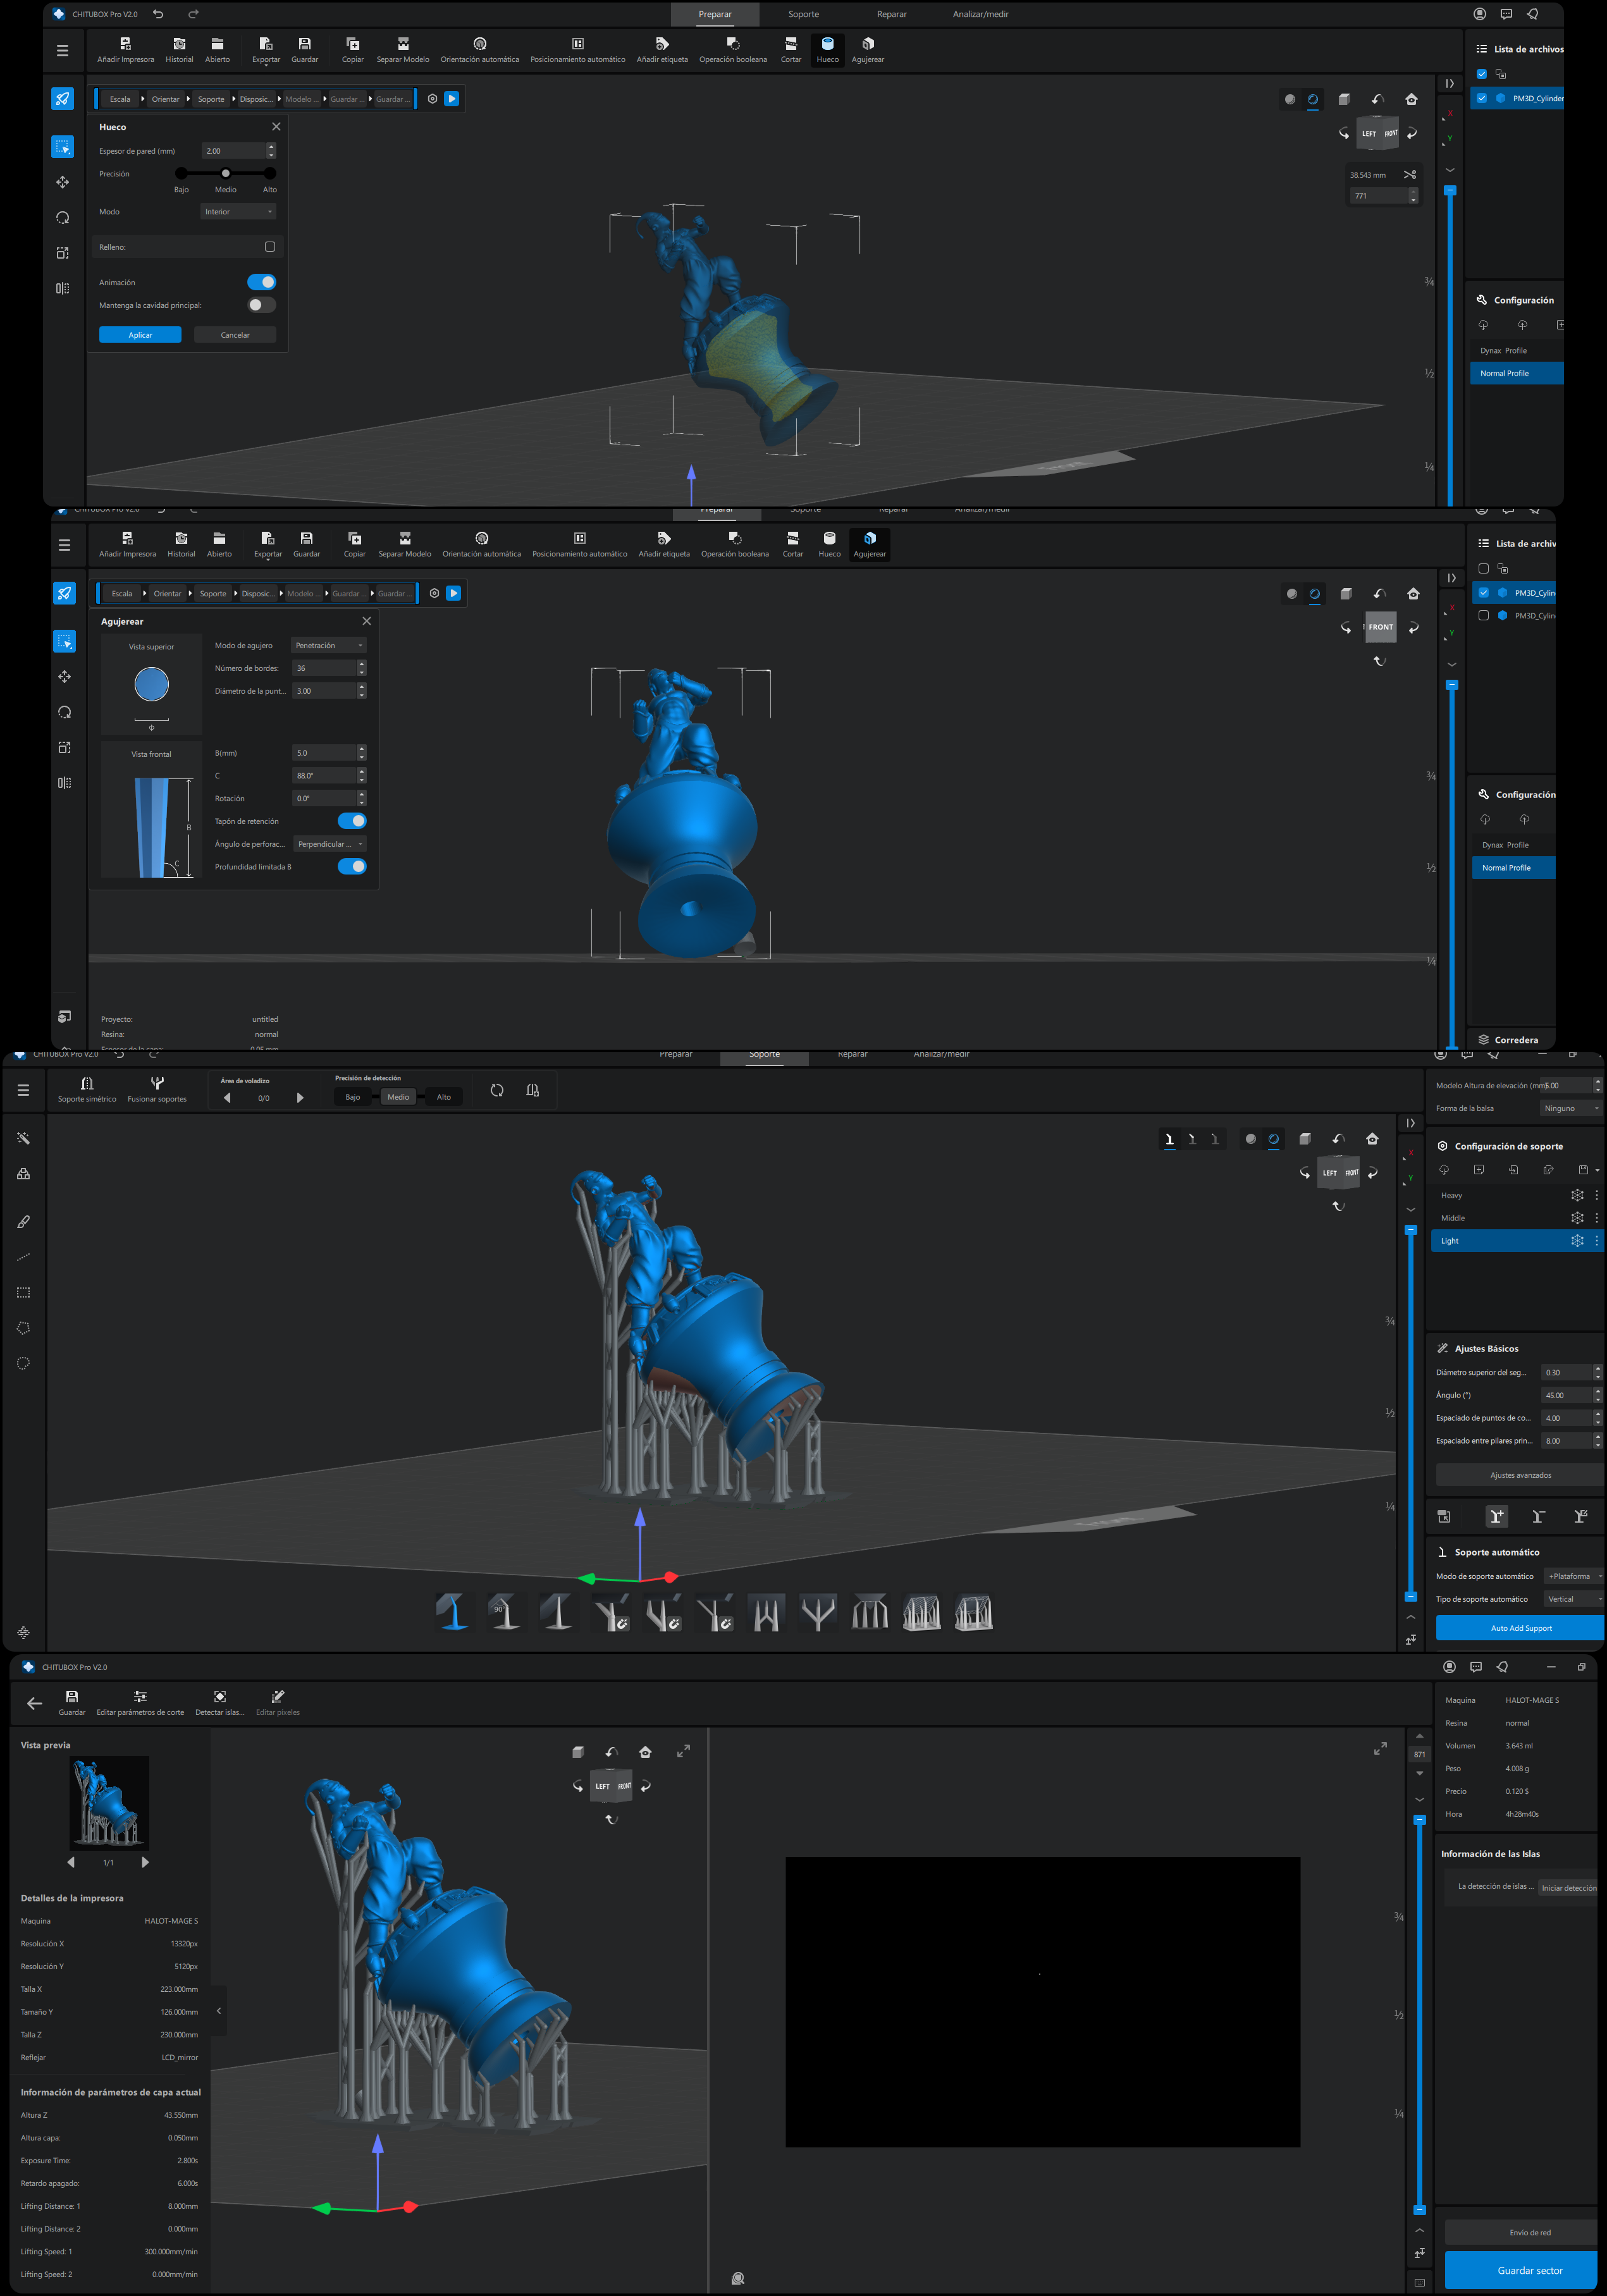The image size is (1607, 2296).
Task: Click the back arrow in slice preview
Action: [34, 1704]
